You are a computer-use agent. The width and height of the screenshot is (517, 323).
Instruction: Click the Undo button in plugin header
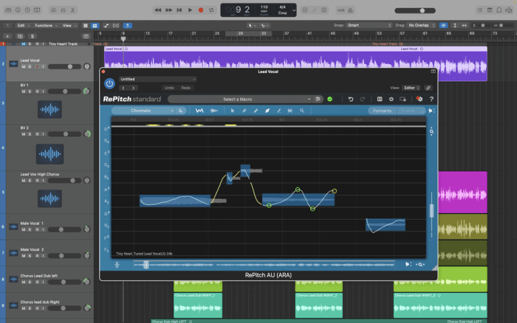tap(169, 88)
